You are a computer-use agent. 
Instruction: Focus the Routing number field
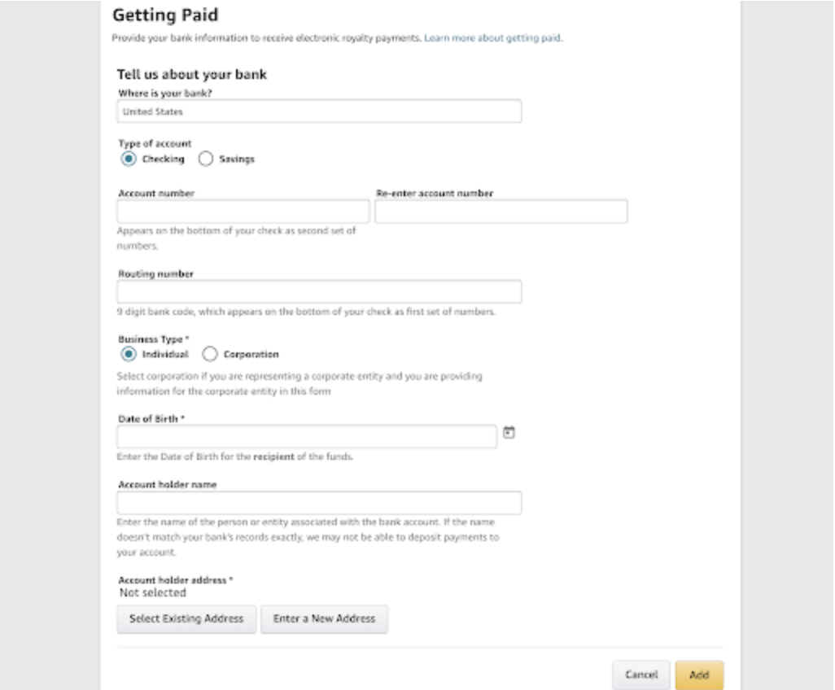[319, 292]
